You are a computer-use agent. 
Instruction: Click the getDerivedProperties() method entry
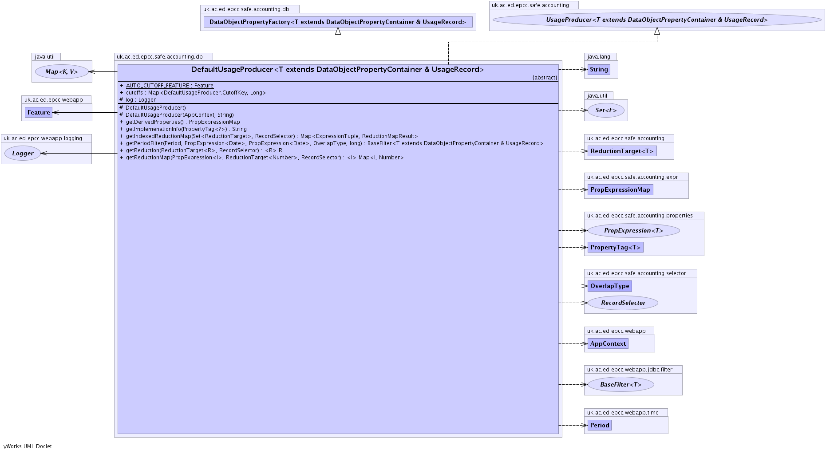tap(182, 122)
